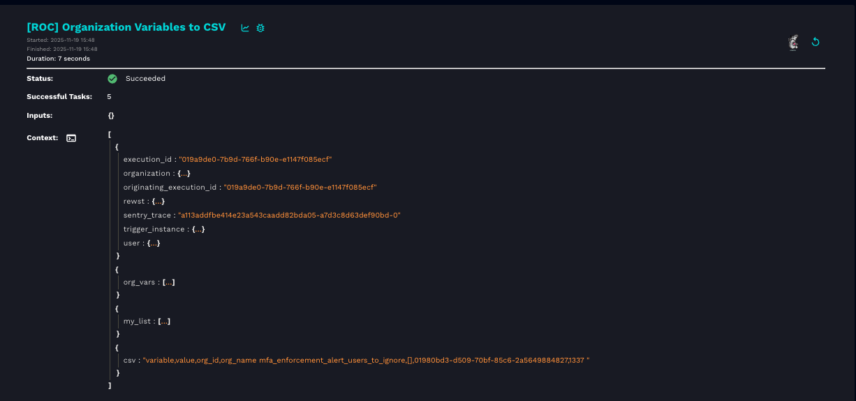Expand the organization object in context
856x401 pixels.
pyautogui.click(x=184, y=174)
